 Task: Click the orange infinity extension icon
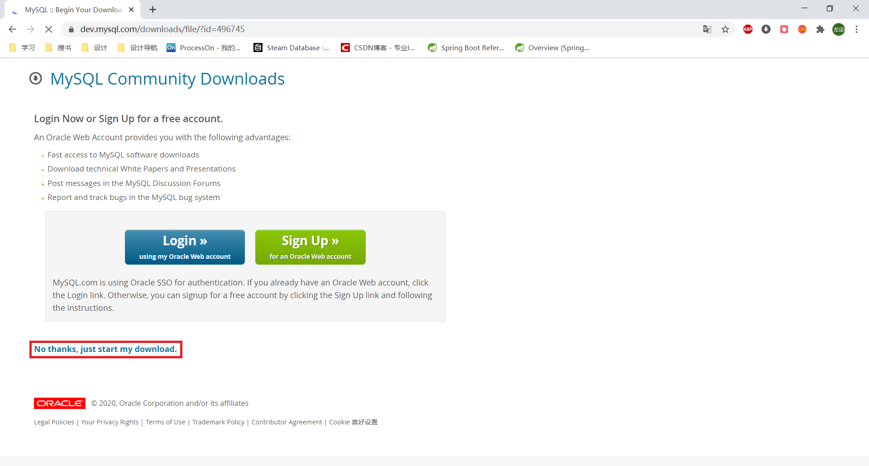[x=802, y=29]
